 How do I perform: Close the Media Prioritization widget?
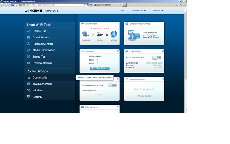163,79
